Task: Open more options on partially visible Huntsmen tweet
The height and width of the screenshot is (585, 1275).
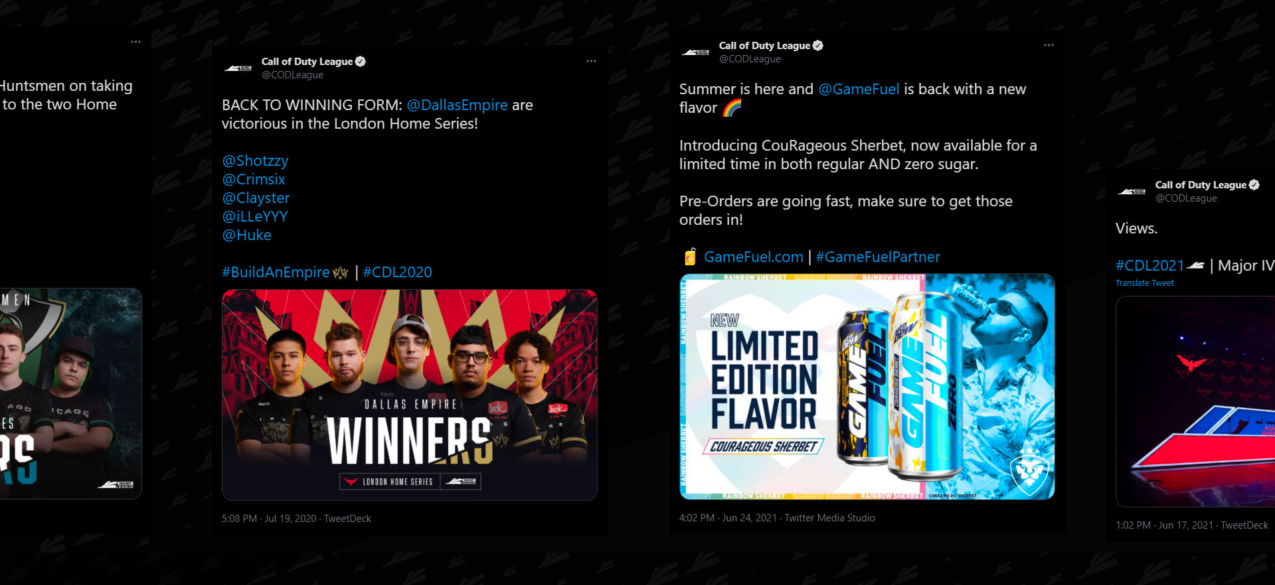Action: click(x=135, y=42)
